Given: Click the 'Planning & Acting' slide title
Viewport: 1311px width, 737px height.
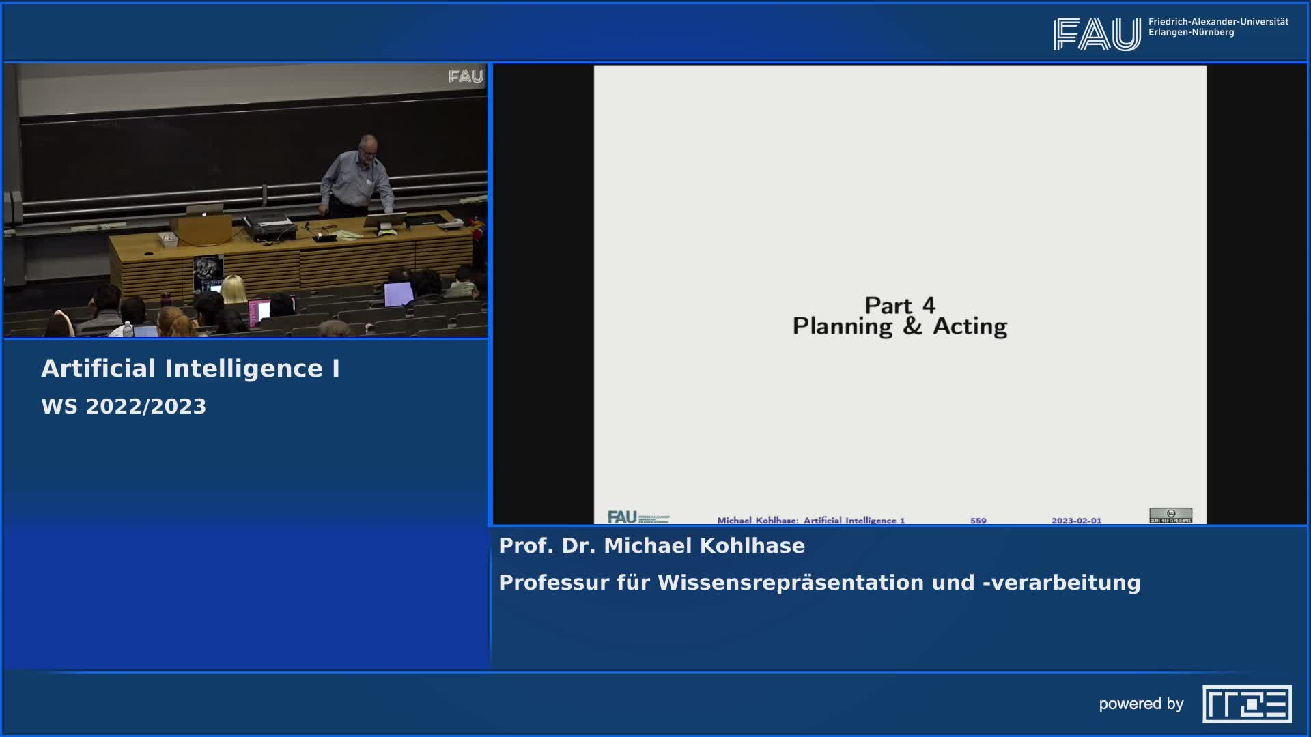Looking at the screenshot, I should point(899,327).
